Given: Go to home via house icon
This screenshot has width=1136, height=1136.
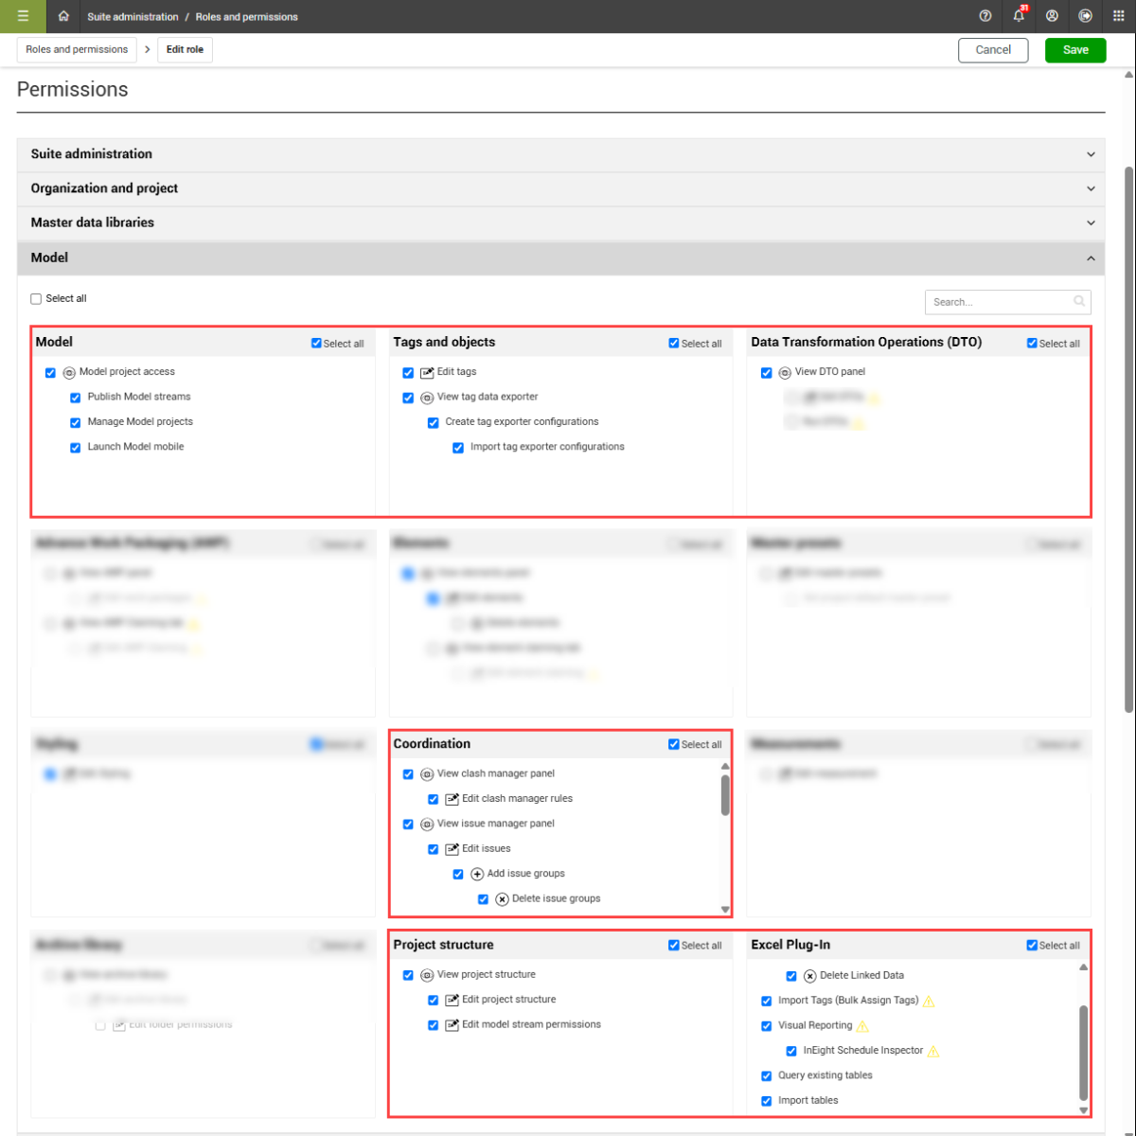Looking at the screenshot, I should pyautogui.click(x=63, y=16).
